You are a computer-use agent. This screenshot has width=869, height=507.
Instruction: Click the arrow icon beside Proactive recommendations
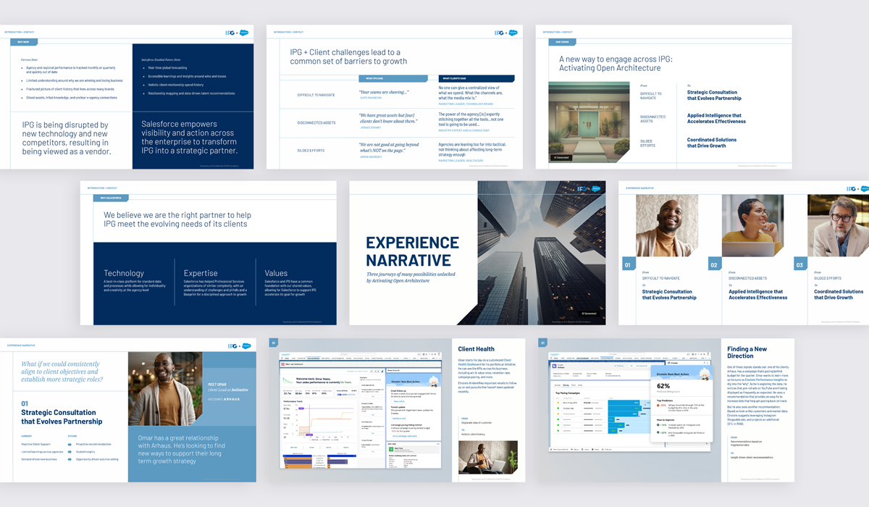click(x=70, y=444)
